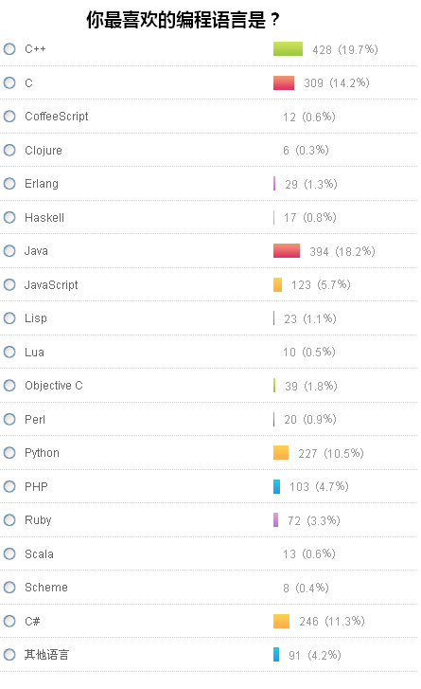This screenshot has width=421, height=689.
Task: Choose the C option radio button
Action: 9,82
